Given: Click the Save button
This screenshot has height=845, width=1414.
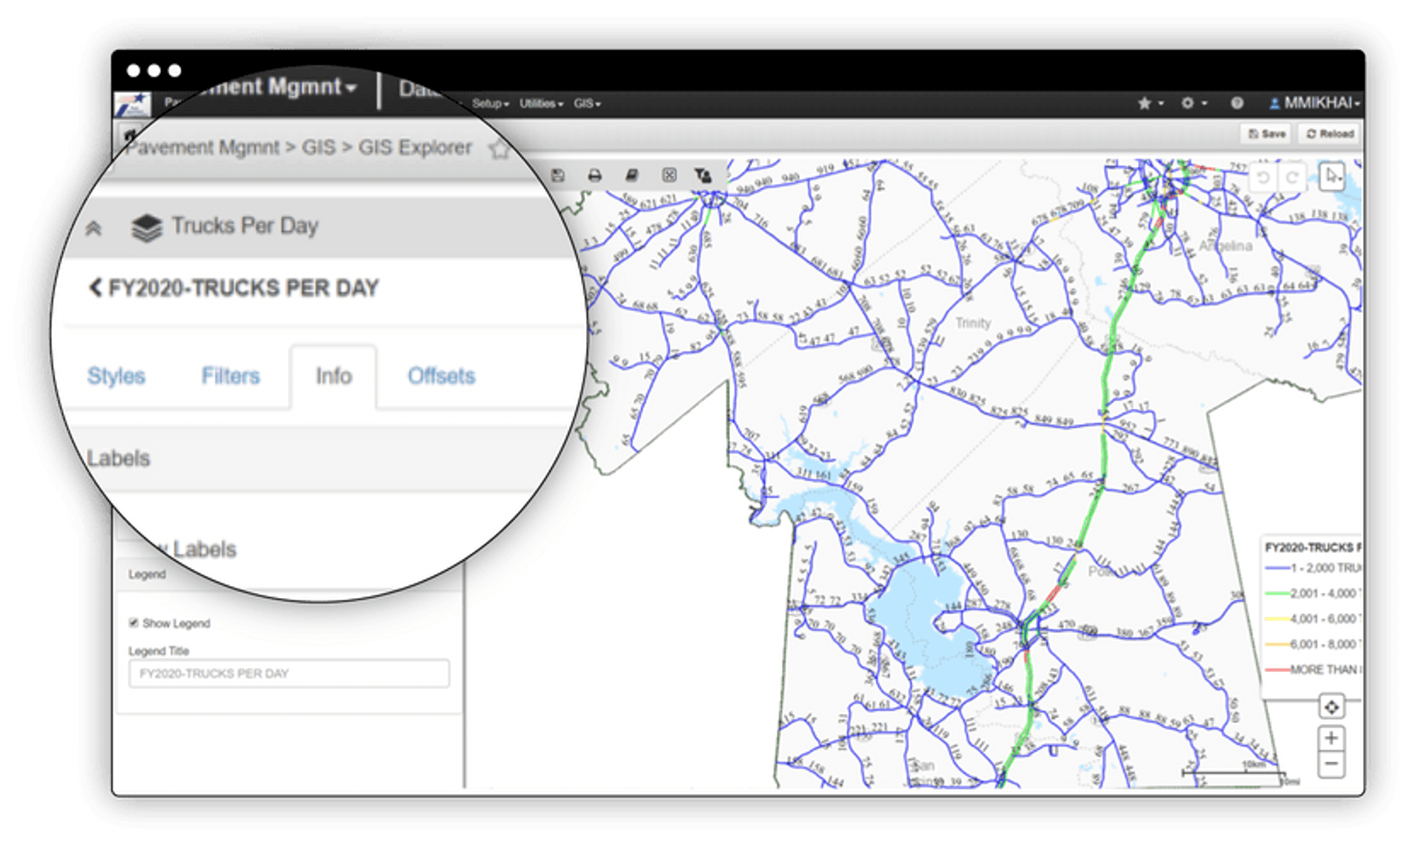Looking at the screenshot, I should [1267, 134].
